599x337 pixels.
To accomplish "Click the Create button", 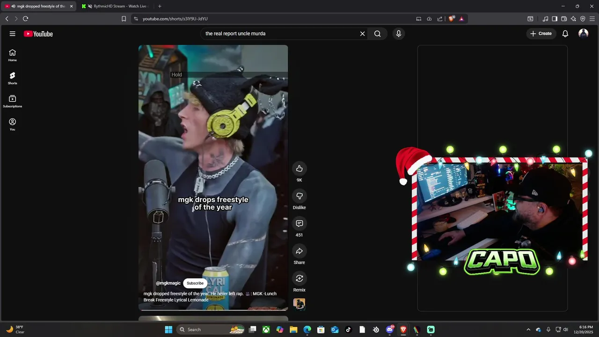I will coord(541,34).
